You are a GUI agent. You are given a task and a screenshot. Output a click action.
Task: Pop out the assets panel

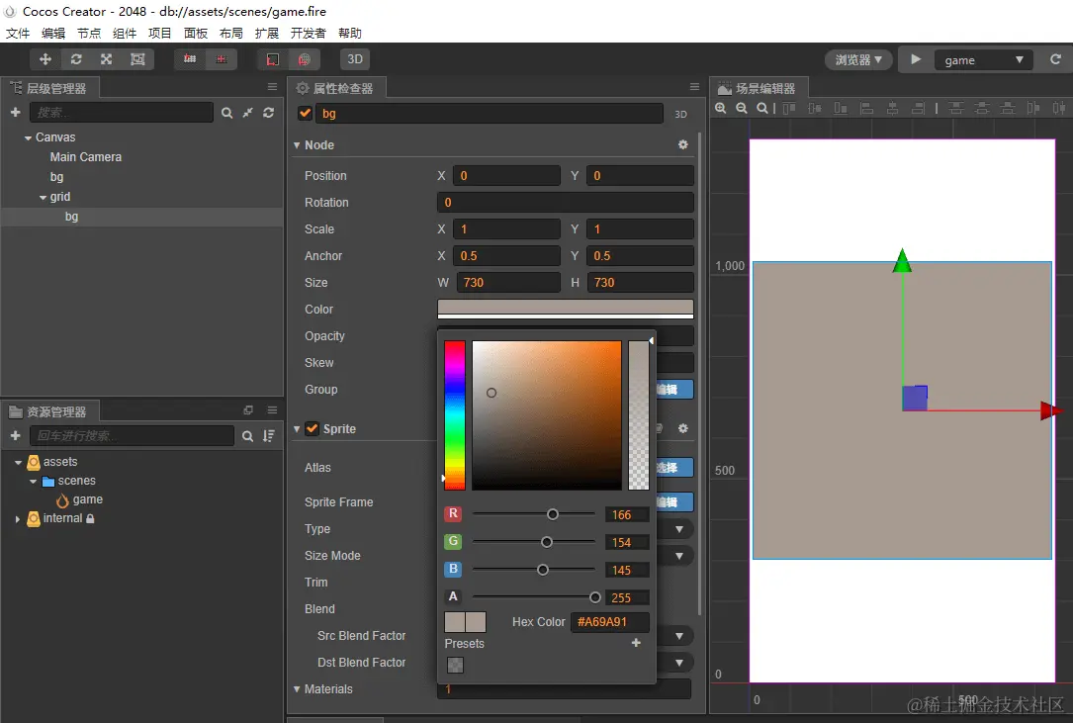[248, 410]
